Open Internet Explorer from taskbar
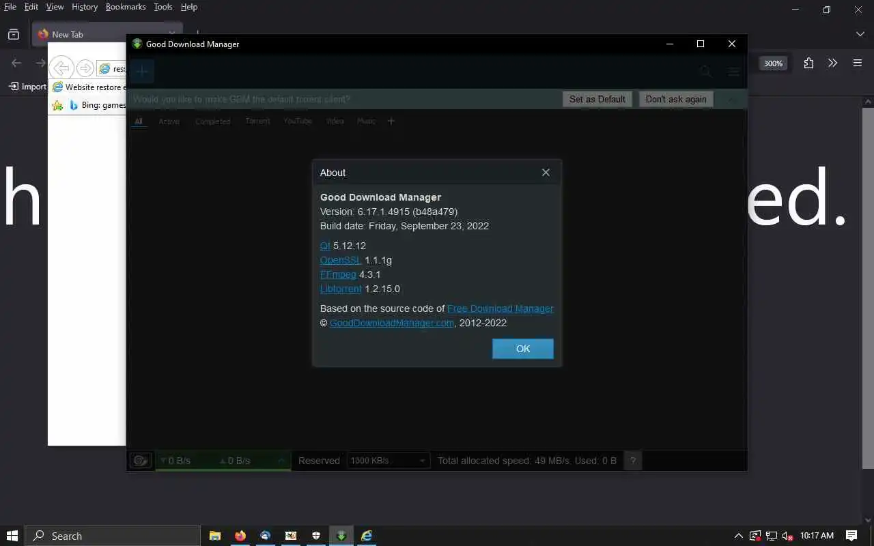The image size is (874, 546). click(367, 536)
